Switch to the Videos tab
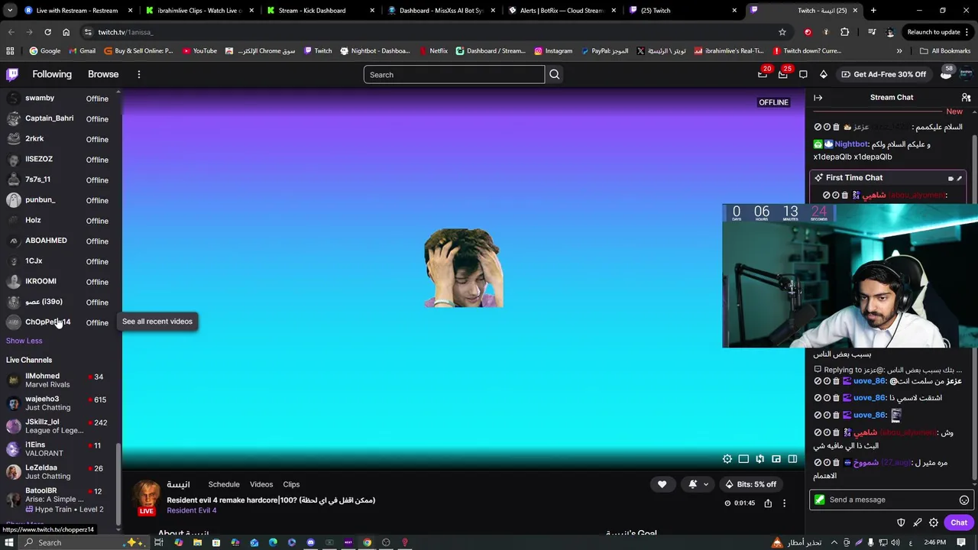 (x=261, y=484)
